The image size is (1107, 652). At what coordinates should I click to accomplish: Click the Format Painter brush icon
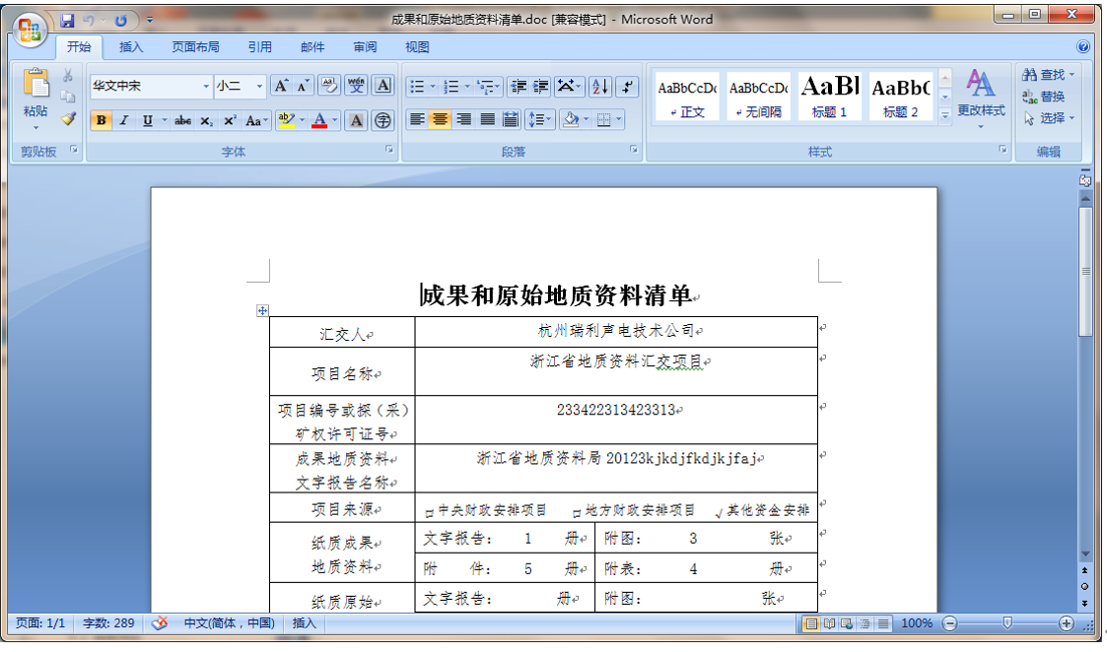pos(68,118)
